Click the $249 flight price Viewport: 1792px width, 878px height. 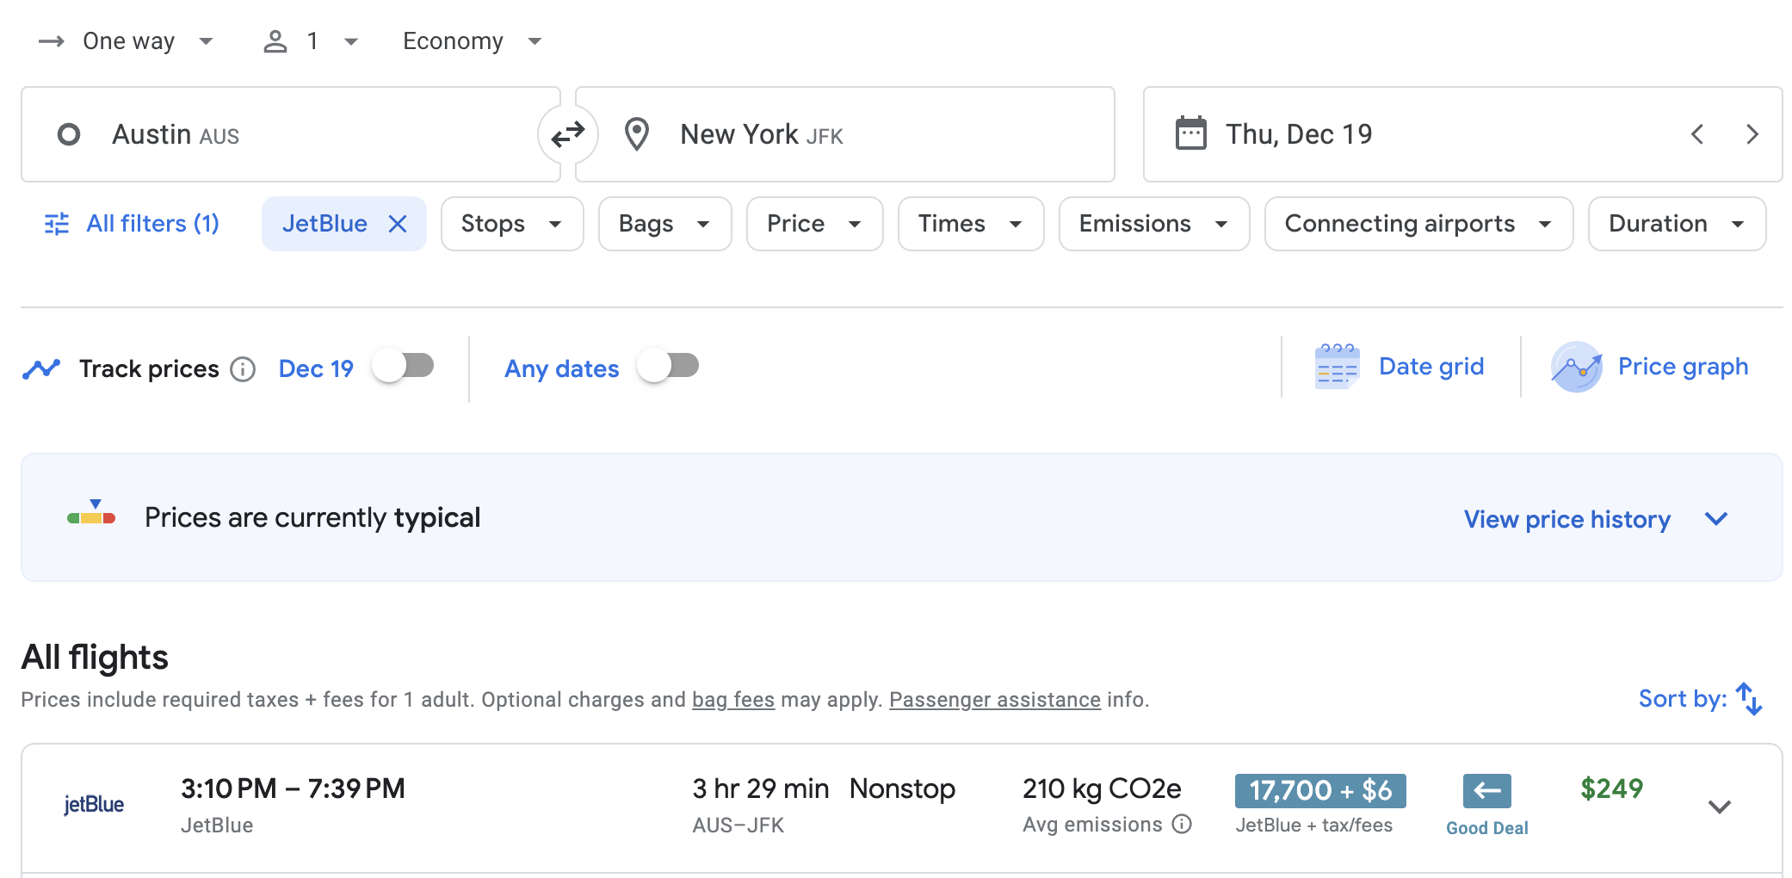pyautogui.click(x=1612, y=788)
